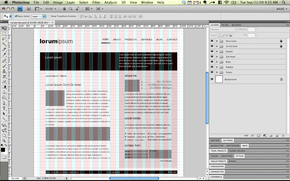This screenshot has width=290, height=181.
Task: Expand the Header layer group
Action: click(x=217, y=51)
